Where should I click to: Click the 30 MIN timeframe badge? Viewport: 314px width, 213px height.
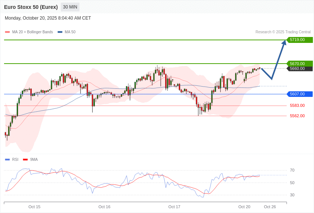click(x=70, y=7)
